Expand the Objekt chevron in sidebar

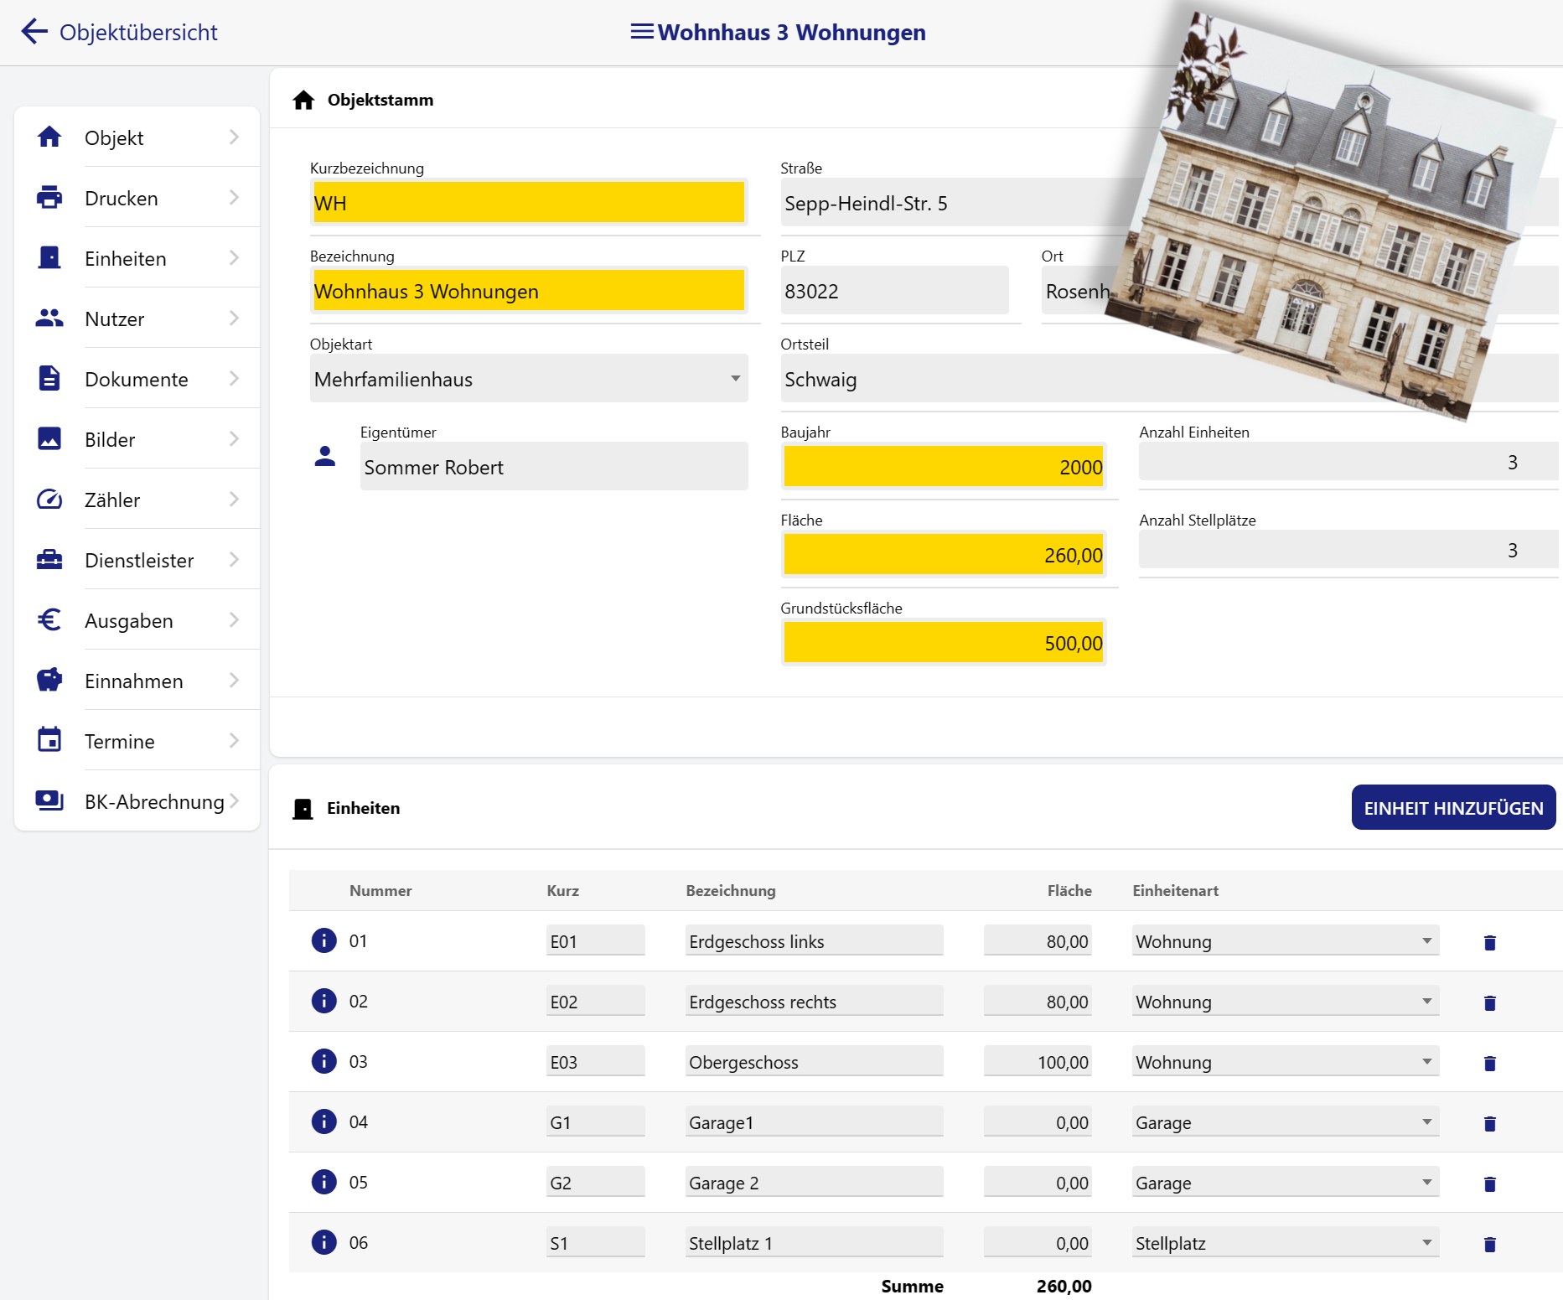pyautogui.click(x=234, y=137)
